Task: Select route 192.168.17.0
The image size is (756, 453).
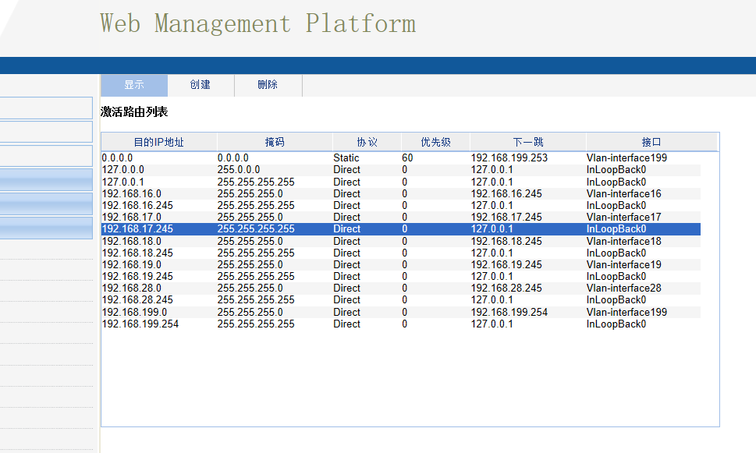Action: coord(132,218)
